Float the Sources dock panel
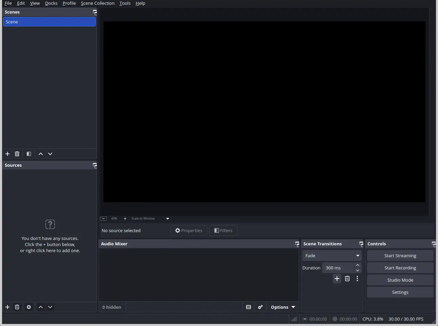Image resolution: width=438 pixels, height=326 pixels. (x=95, y=165)
